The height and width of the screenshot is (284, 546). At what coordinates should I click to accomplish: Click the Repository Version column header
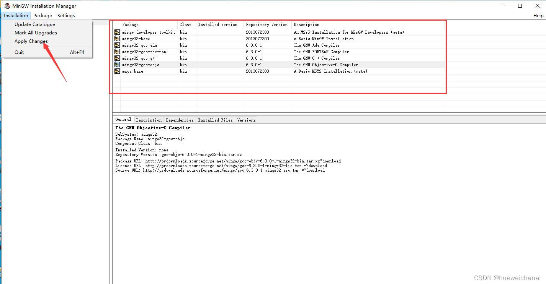coord(268,24)
